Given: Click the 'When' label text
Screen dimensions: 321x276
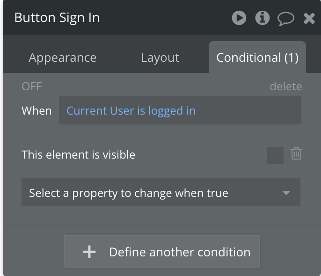Looking at the screenshot, I should coord(36,111).
